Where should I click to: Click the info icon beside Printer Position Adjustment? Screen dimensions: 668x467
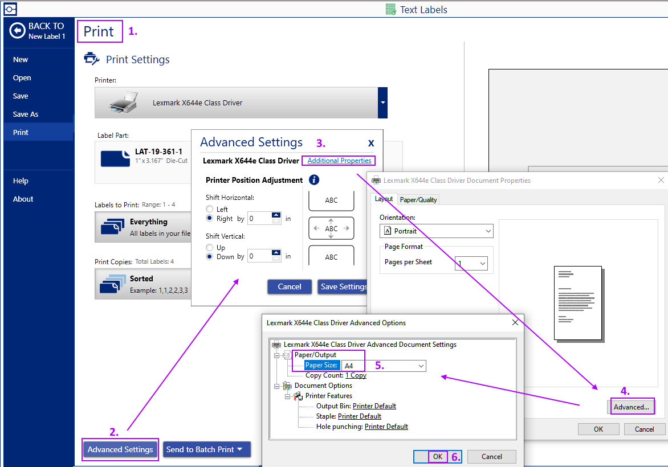tap(313, 180)
